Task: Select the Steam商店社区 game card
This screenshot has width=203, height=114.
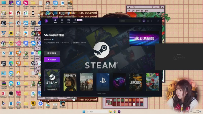Action: (x=52, y=80)
